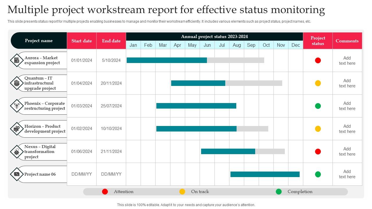
Task: Select the Horizon product development icon
Action: 17,129
